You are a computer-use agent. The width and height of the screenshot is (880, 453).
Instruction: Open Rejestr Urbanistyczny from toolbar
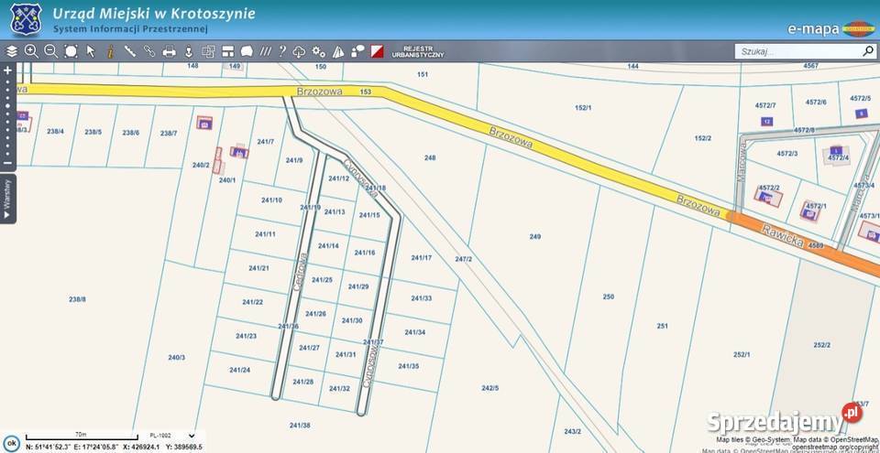pyautogui.click(x=417, y=52)
